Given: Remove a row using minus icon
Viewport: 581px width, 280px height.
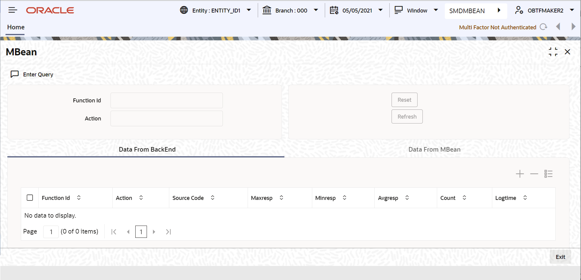Looking at the screenshot, I should point(534,174).
